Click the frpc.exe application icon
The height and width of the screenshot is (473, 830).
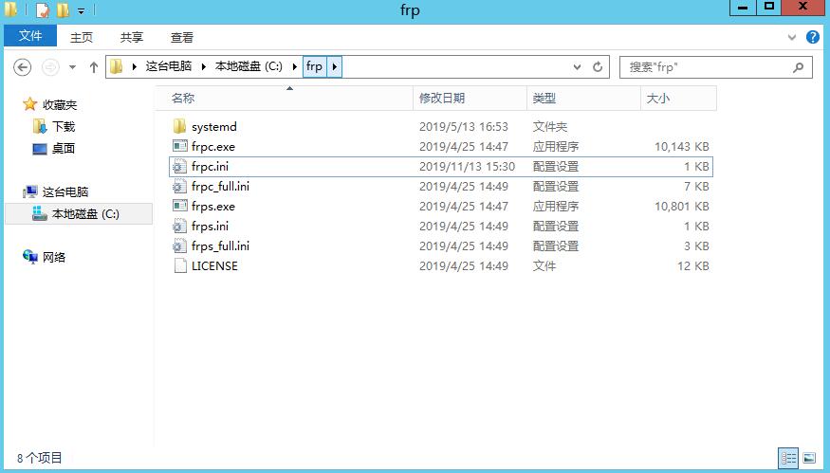179,146
